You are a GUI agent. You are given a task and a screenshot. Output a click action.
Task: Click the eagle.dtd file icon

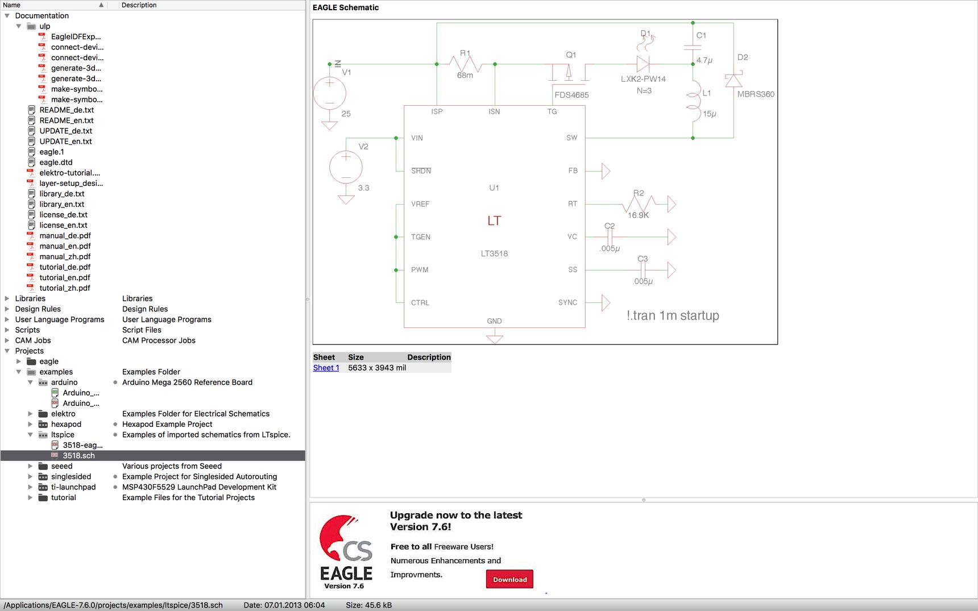point(32,162)
